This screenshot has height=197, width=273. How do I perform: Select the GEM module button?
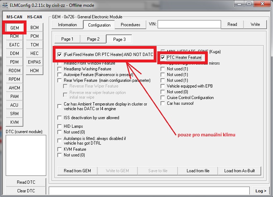14,28
